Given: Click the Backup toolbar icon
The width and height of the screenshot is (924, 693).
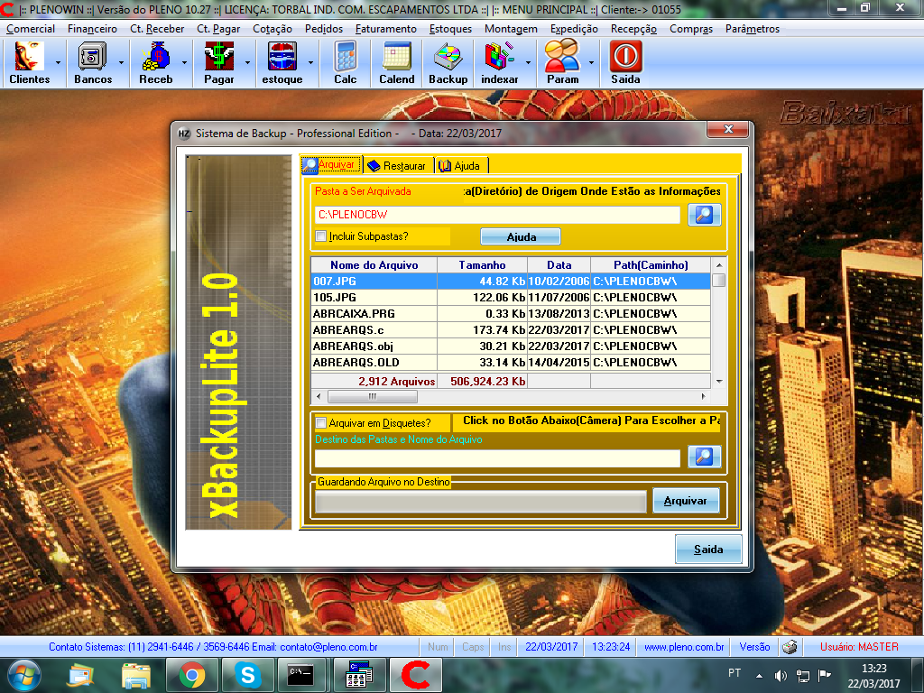Looking at the screenshot, I should (448, 62).
